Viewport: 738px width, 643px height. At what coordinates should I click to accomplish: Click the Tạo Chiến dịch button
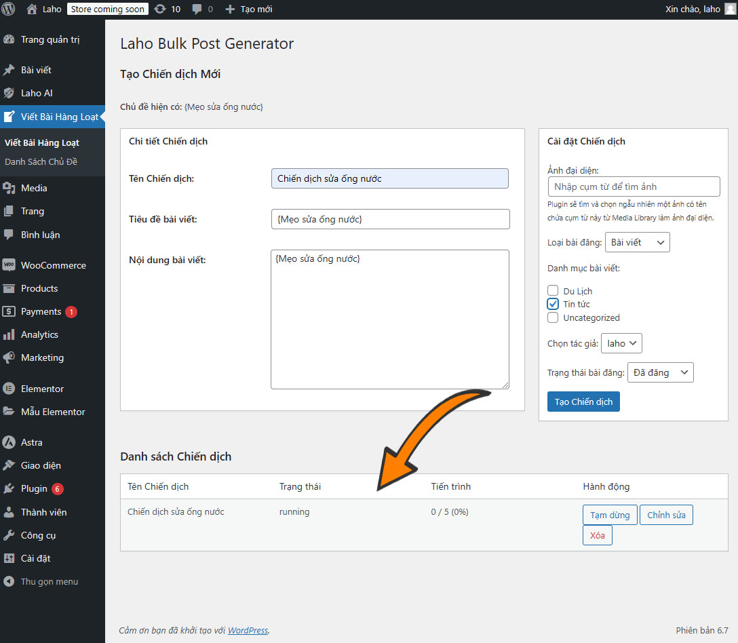click(583, 402)
